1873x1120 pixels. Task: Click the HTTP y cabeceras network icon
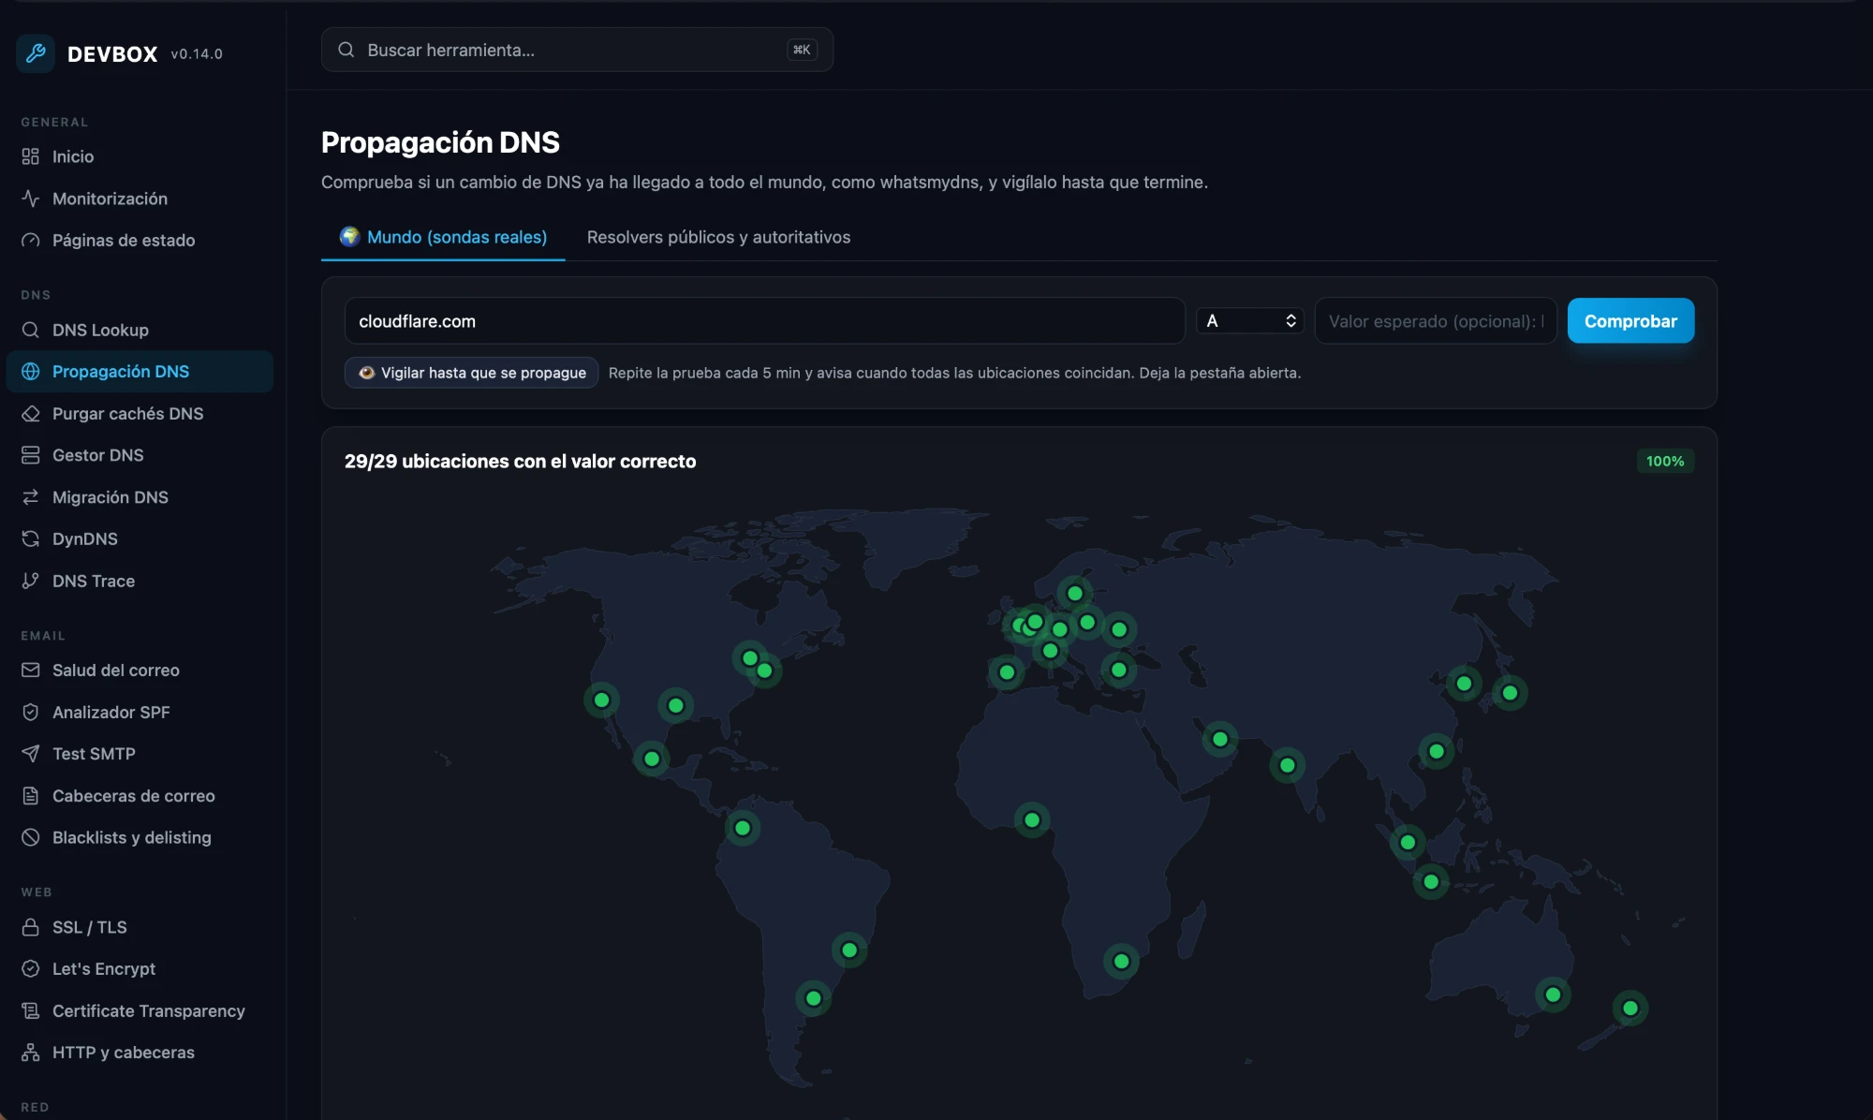(x=31, y=1053)
